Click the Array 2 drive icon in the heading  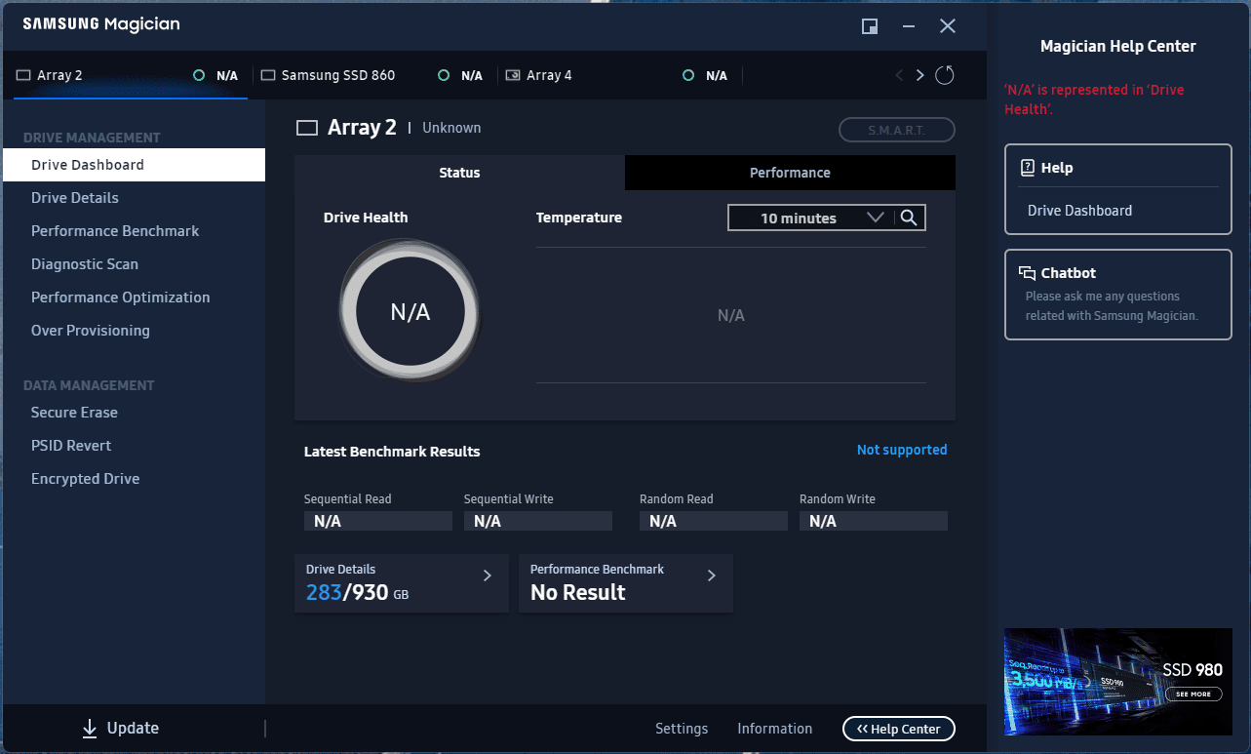(307, 128)
